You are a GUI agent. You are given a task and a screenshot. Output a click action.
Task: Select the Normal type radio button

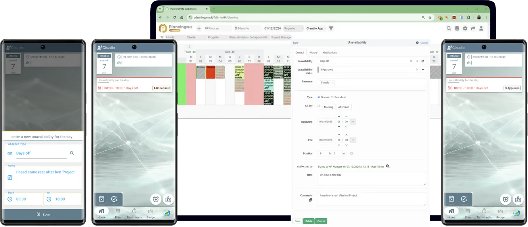tap(319, 97)
